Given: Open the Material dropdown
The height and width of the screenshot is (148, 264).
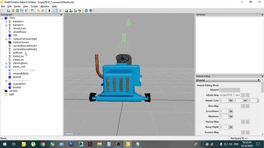Looking at the screenshot, I should [230, 90].
